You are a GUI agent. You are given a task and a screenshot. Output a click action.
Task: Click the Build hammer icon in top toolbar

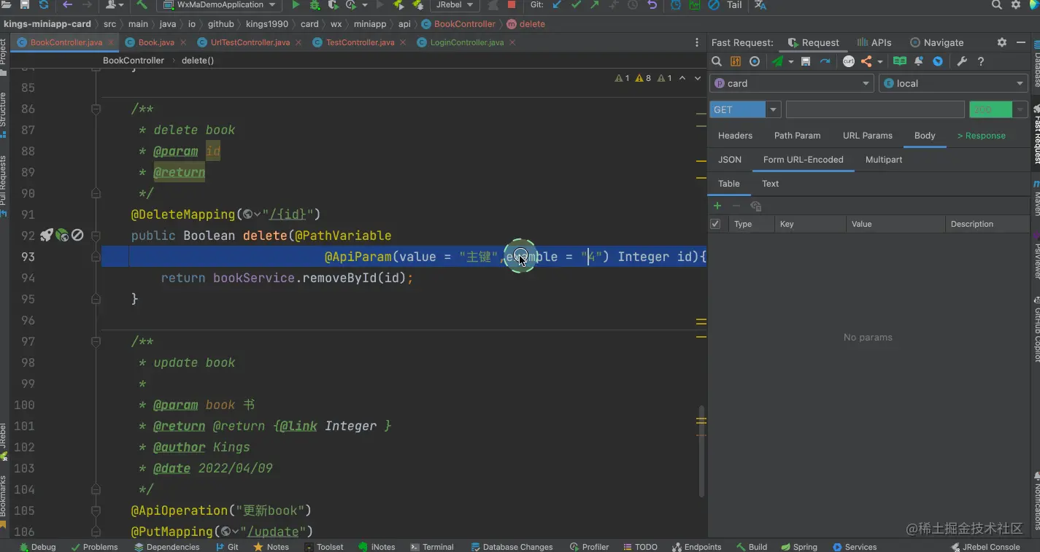pyautogui.click(x=142, y=5)
